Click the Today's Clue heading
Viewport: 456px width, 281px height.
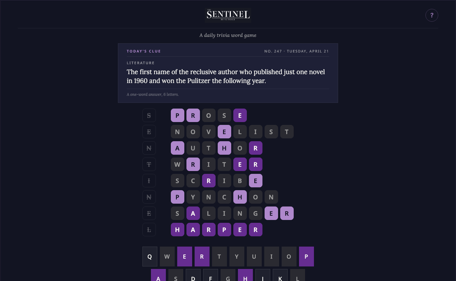click(144, 51)
